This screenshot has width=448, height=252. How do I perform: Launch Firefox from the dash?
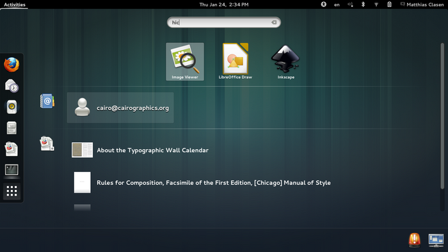click(12, 65)
